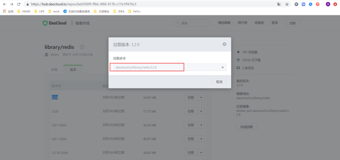Click 拉取 for version 4.0.1-32bit
The image size is (340, 160).
[191, 139]
